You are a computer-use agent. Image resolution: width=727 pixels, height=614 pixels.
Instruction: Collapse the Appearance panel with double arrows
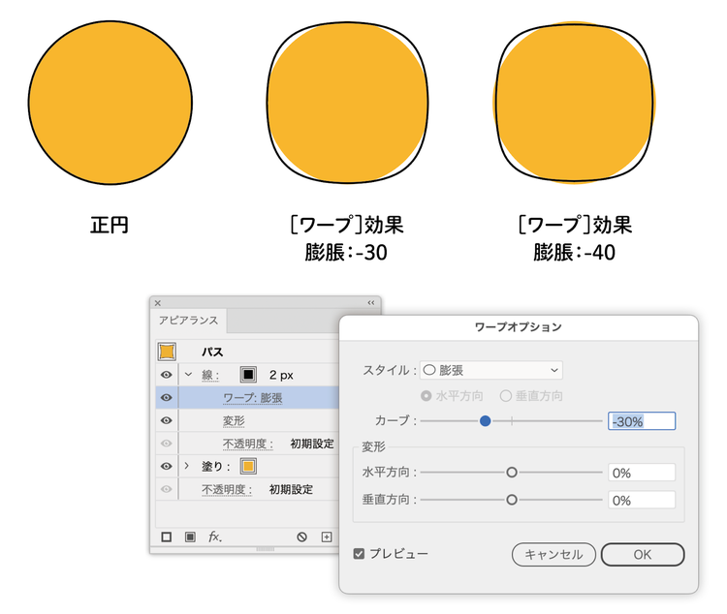[x=370, y=303]
